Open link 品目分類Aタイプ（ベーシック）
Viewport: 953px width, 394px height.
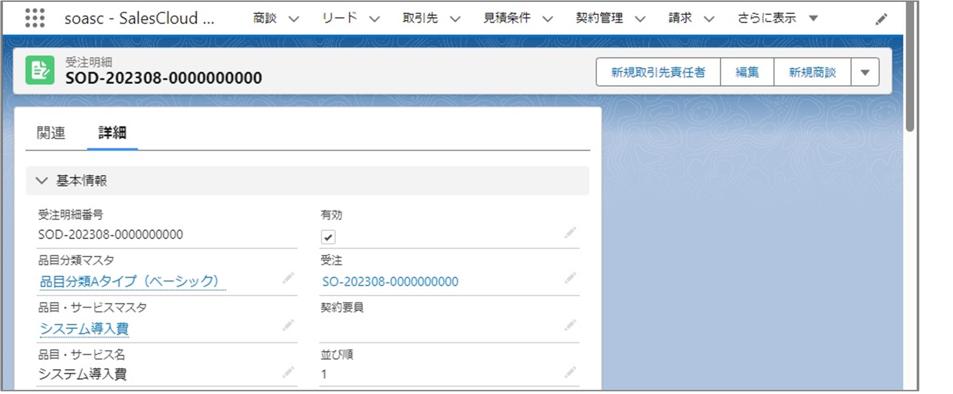(132, 281)
